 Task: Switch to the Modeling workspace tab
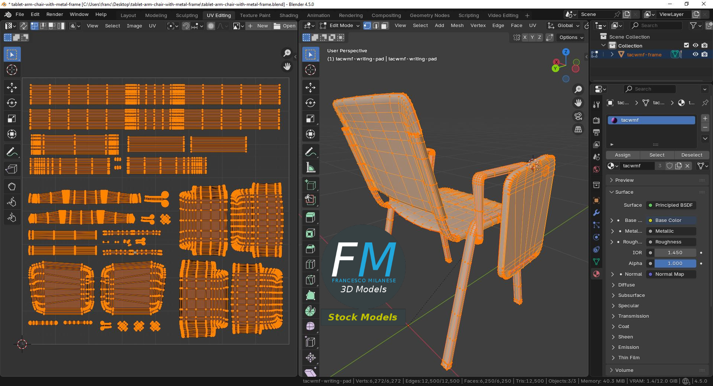coord(156,15)
